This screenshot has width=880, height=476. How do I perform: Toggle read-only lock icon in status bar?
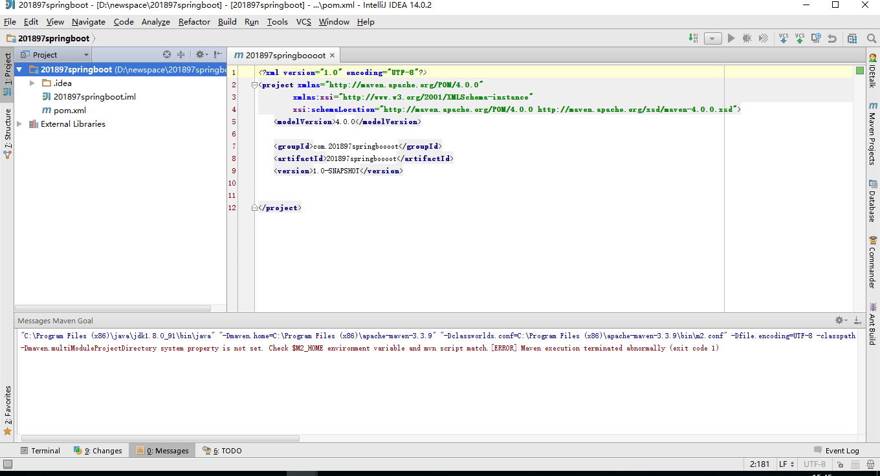[839, 464]
